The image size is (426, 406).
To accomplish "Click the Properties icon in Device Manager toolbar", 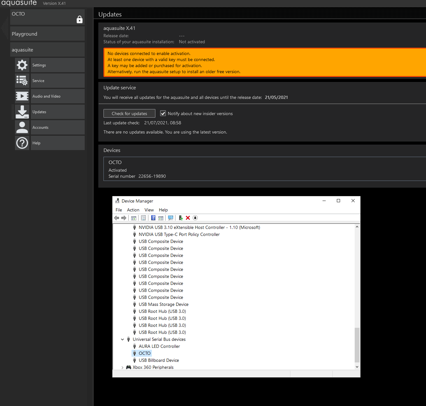I will pyautogui.click(x=143, y=218).
